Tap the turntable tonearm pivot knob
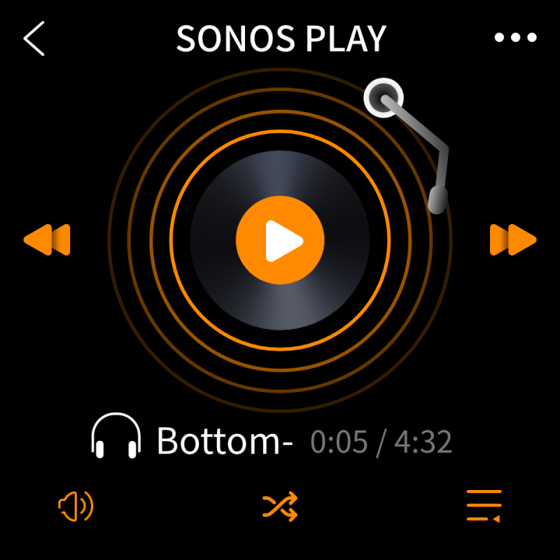Viewport: 560px width, 560px height. 384,98
